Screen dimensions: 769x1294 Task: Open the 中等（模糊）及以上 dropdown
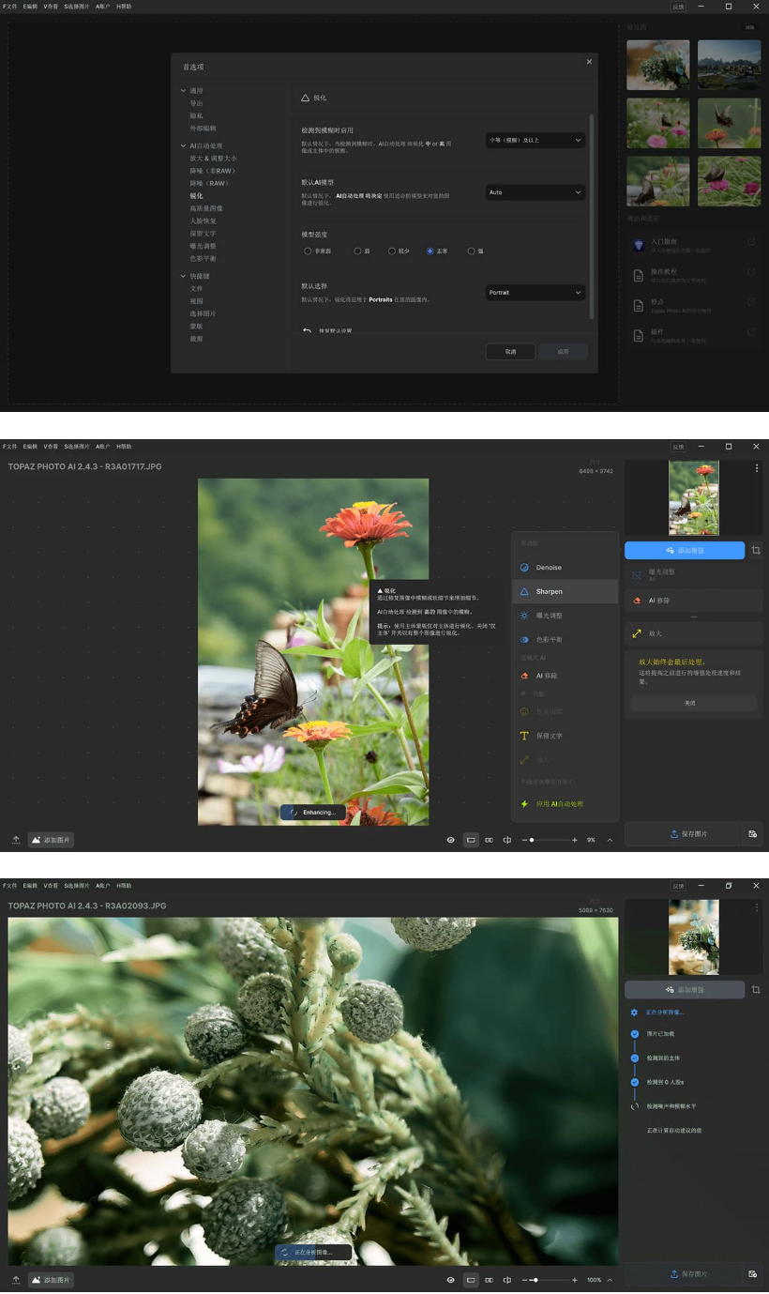click(x=535, y=140)
